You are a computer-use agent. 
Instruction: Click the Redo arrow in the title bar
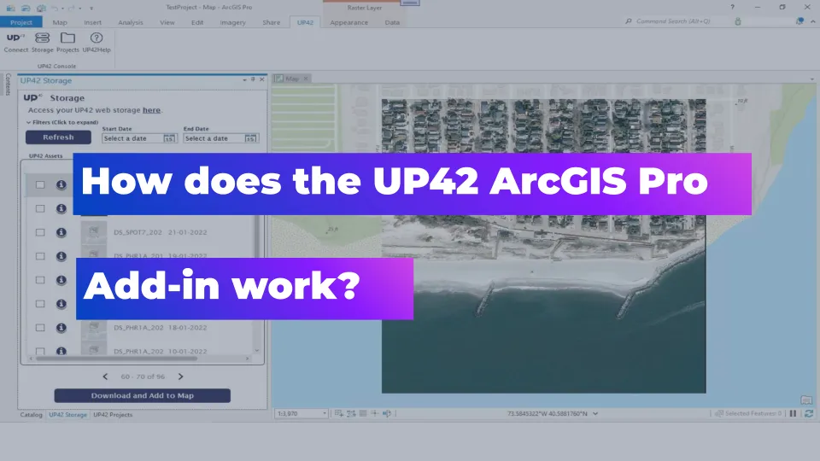point(72,8)
